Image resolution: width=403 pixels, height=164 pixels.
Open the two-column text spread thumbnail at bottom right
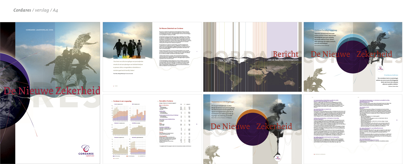point(353,129)
